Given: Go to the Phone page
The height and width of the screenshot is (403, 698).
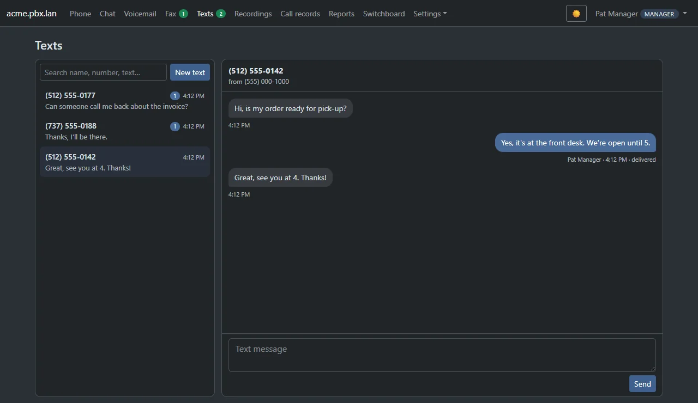Looking at the screenshot, I should coord(80,14).
